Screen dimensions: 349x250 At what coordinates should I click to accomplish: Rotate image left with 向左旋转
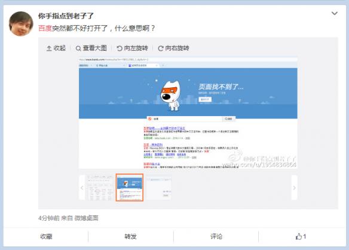(x=133, y=48)
